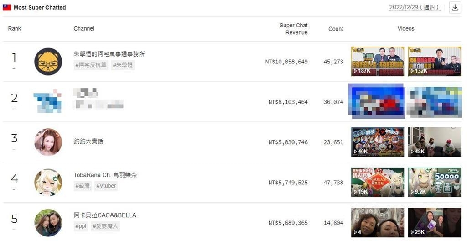Click the #Vtuber tag

tap(106, 186)
